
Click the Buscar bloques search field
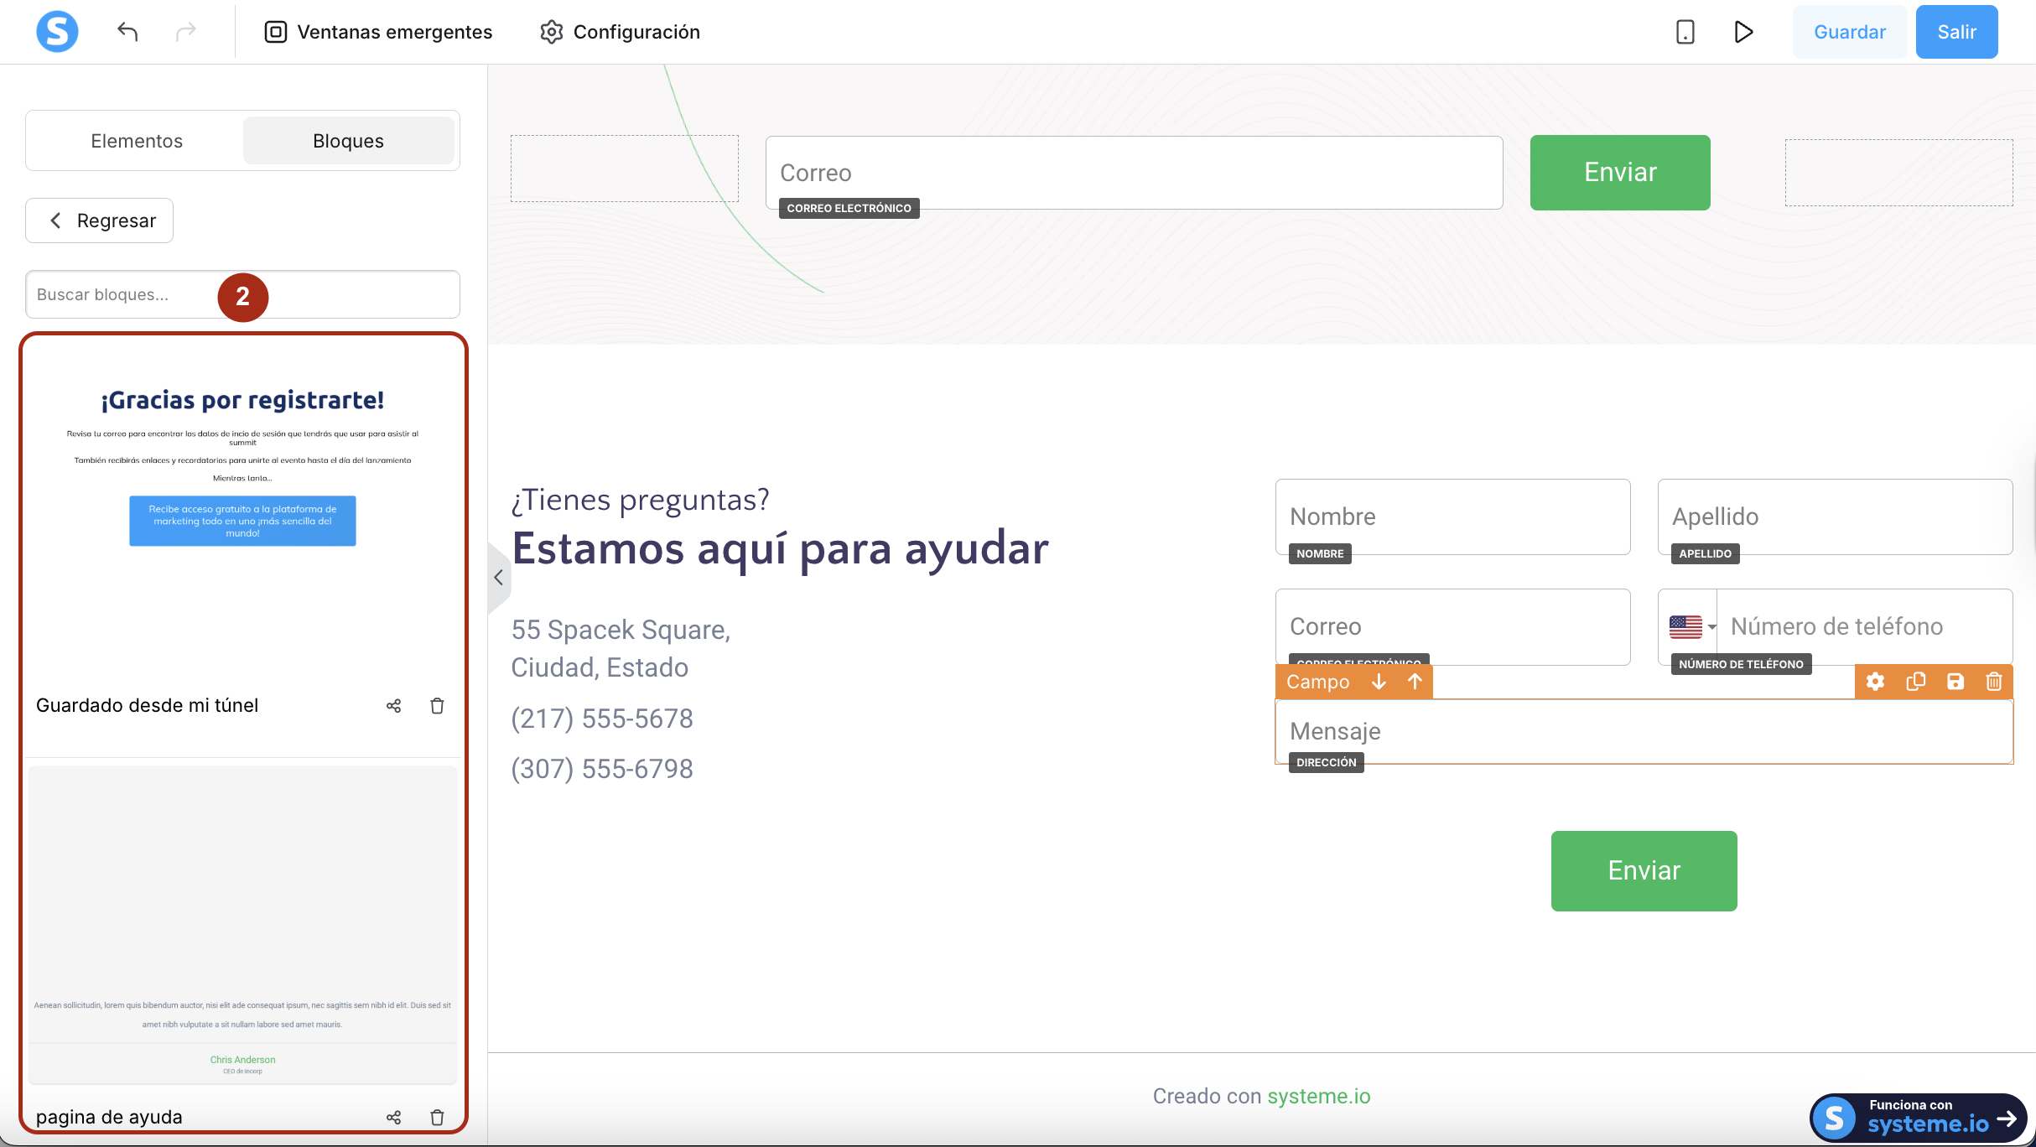click(x=117, y=294)
